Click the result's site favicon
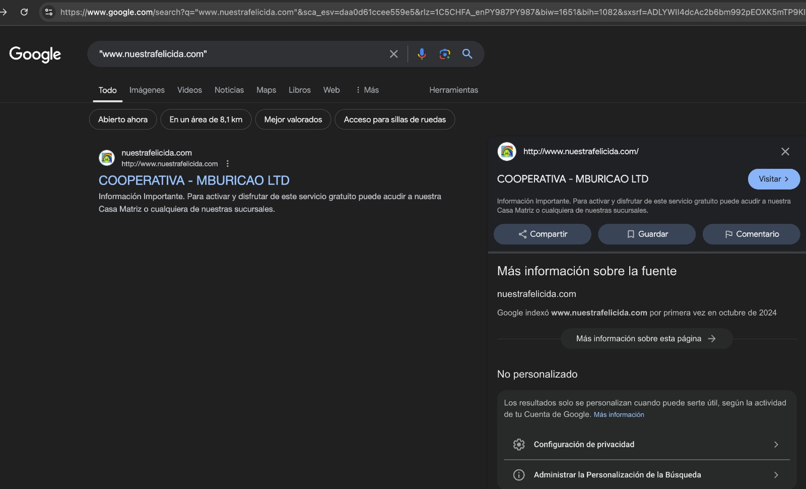 [x=107, y=158]
